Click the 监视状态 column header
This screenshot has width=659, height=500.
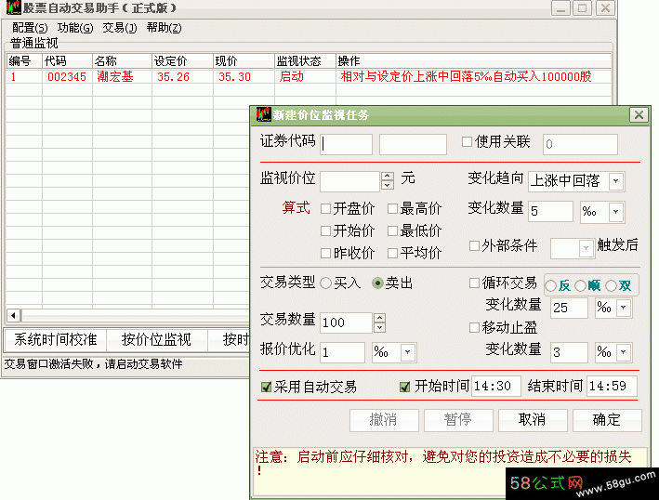point(305,61)
